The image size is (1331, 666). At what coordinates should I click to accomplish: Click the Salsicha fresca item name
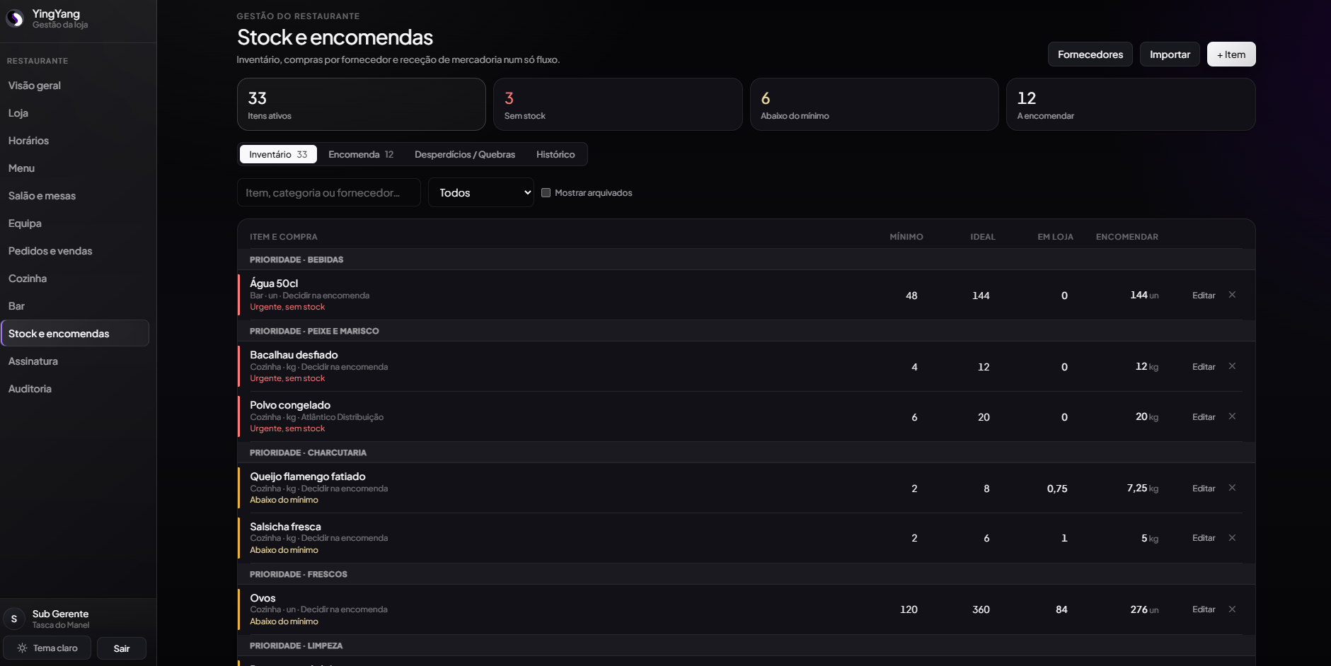[x=285, y=527]
